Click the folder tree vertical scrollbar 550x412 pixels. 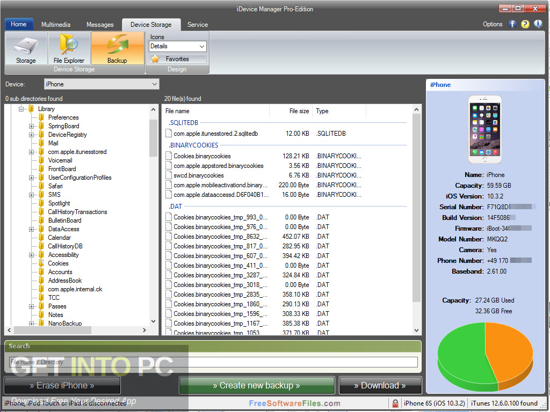(153, 138)
